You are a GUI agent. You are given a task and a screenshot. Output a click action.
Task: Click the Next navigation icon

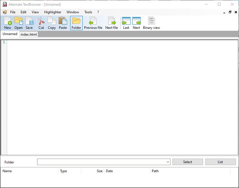pyautogui.click(x=136, y=23)
